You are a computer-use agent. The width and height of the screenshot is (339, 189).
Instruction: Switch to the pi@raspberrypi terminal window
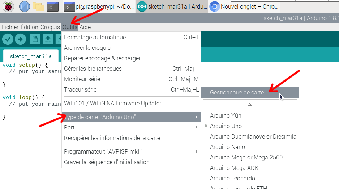(x=99, y=7)
